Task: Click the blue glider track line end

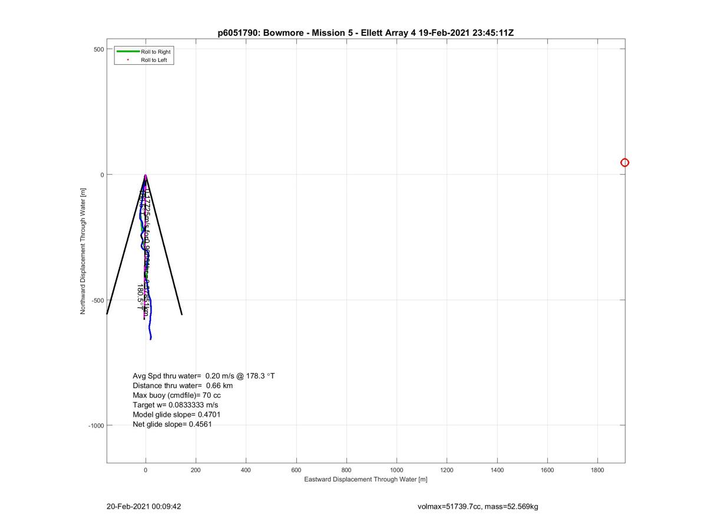Action: click(151, 339)
